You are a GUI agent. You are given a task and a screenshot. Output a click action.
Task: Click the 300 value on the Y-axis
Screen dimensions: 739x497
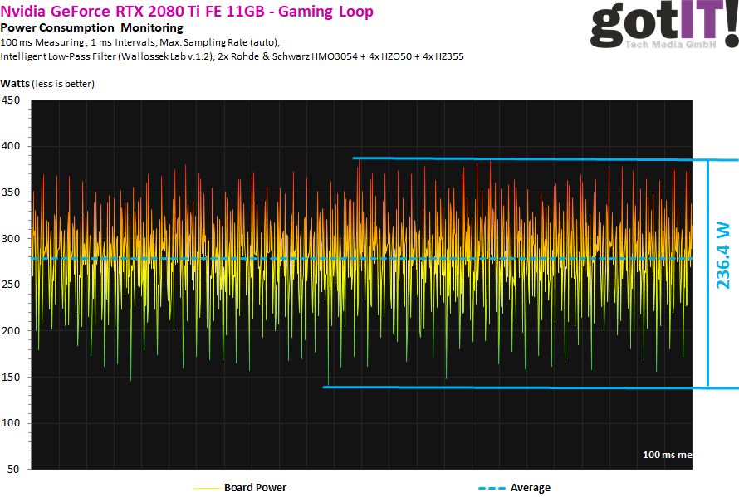click(x=12, y=239)
